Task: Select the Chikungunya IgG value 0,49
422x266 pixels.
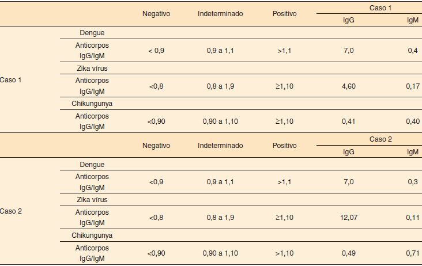Action: (349, 253)
